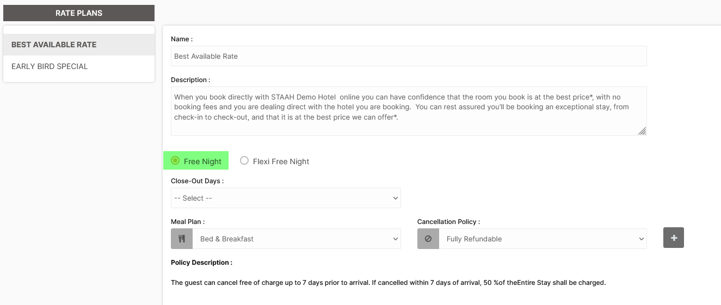Click the RATE PLANS header

point(79,13)
